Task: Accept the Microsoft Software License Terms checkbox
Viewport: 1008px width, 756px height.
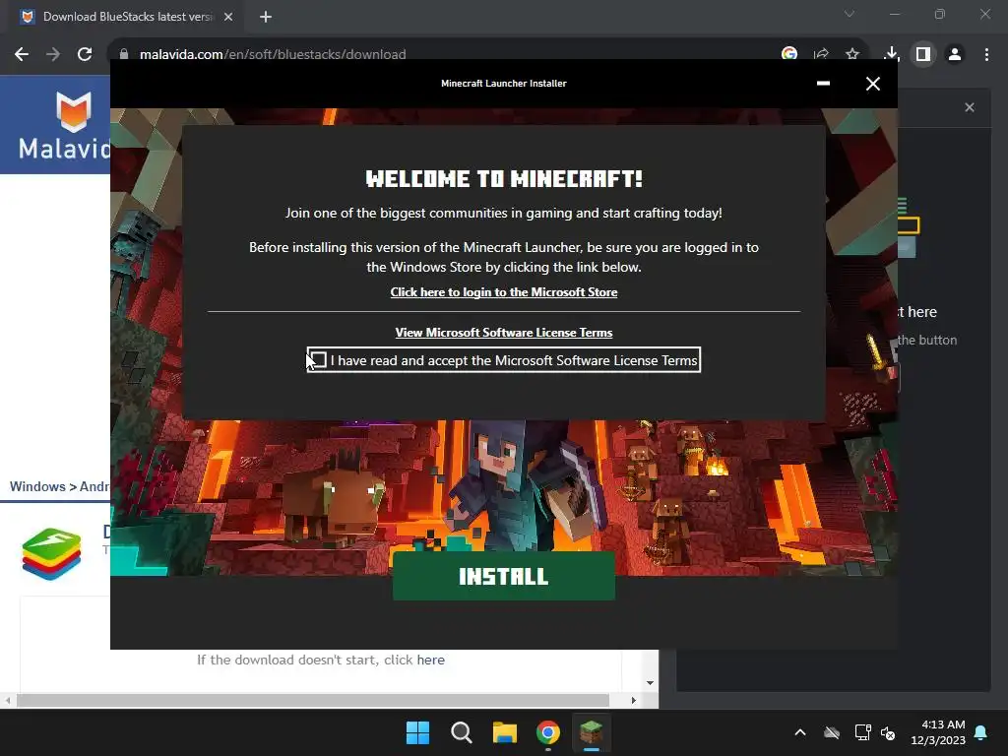Action: [x=318, y=360]
